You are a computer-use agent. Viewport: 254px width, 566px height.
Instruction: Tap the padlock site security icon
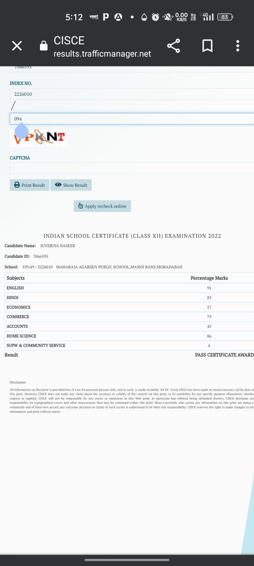click(44, 46)
